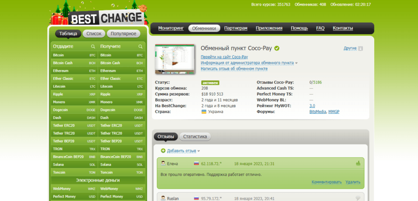
Task: Select Solana SOL in the Получите column
Action: click(x=121, y=165)
